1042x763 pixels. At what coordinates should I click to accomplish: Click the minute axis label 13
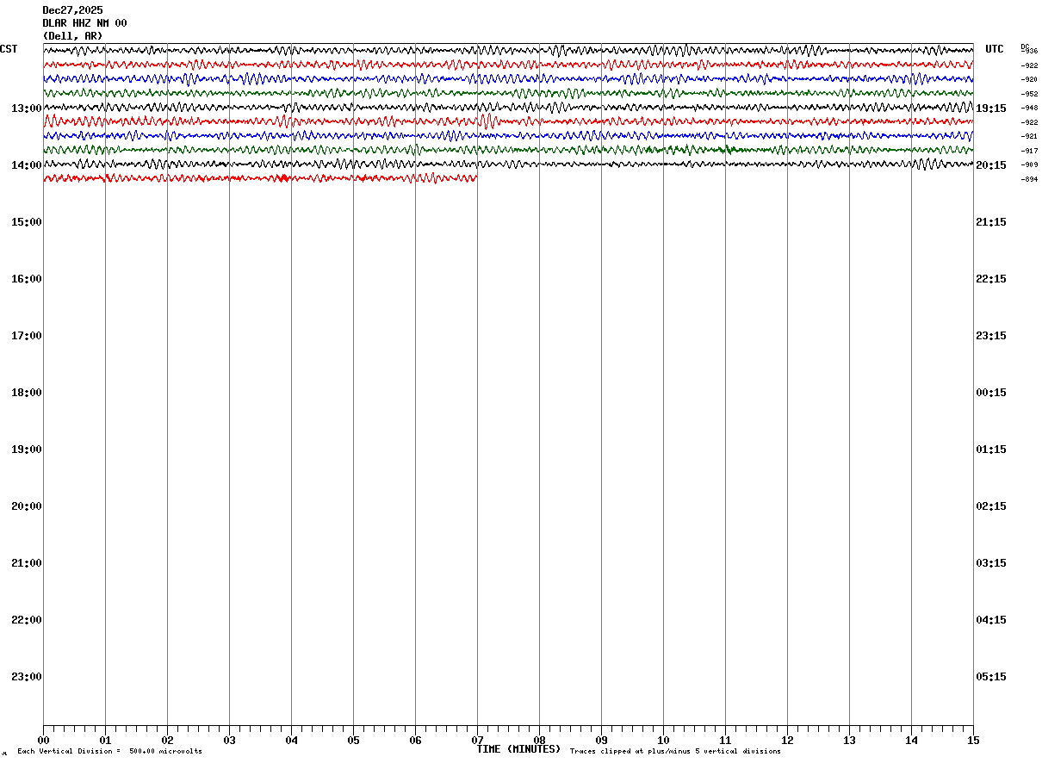849,741
